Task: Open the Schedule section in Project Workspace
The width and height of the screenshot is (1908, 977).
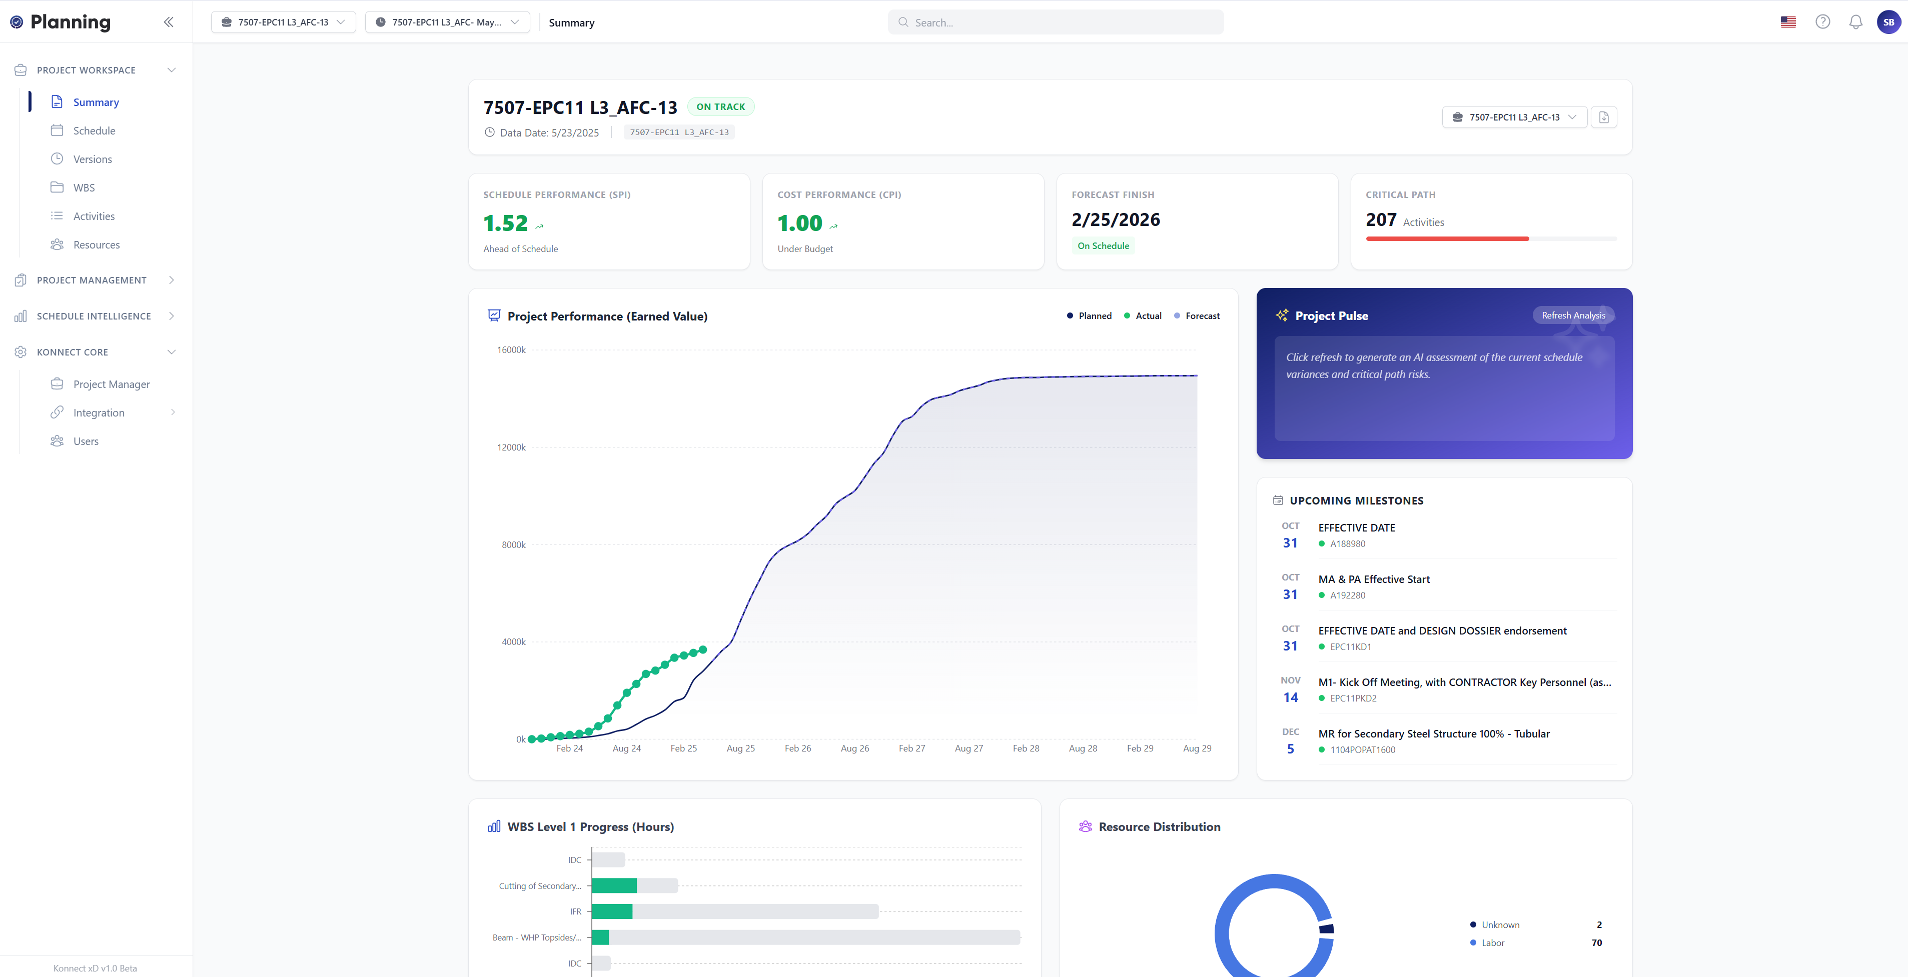Action: coord(94,130)
